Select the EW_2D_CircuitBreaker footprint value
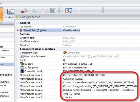 click(x=75, y=68)
